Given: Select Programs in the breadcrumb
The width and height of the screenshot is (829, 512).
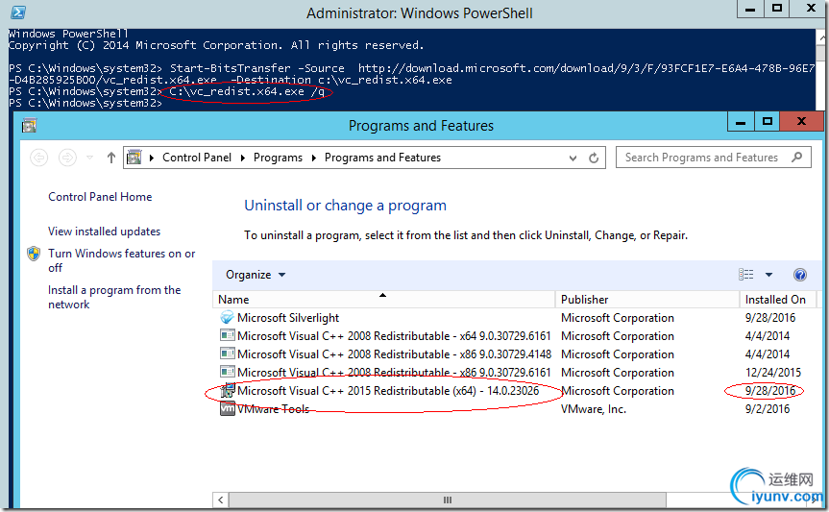Looking at the screenshot, I should (x=279, y=158).
